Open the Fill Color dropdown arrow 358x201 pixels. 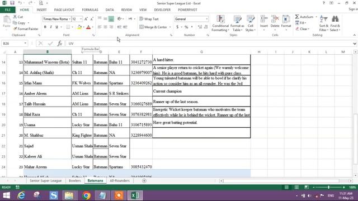coord(83,27)
